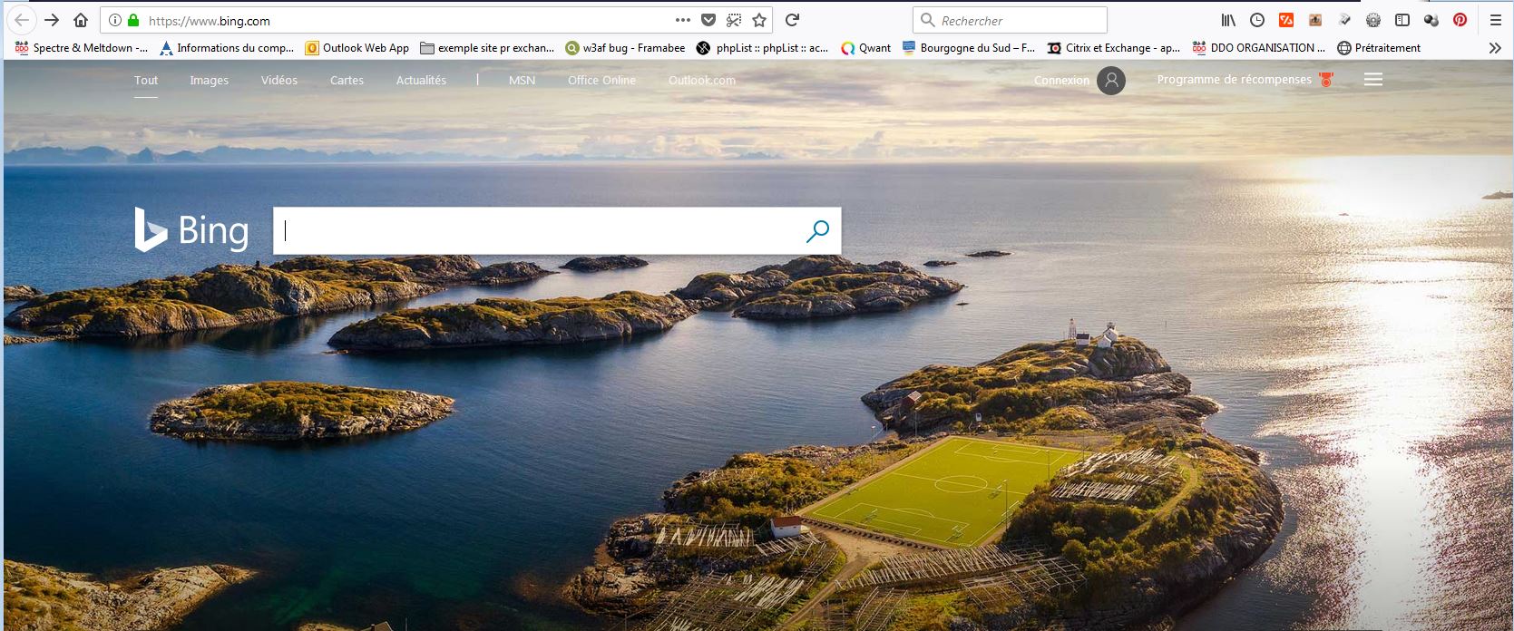Expand hidden bookmarks with double chevron
The width and height of the screenshot is (1514, 631).
(x=1495, y=48)
